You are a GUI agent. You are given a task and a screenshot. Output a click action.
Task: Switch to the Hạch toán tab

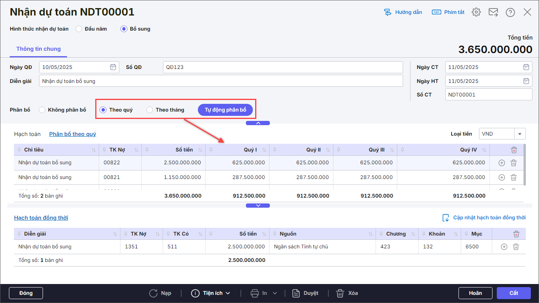[27, 134]
